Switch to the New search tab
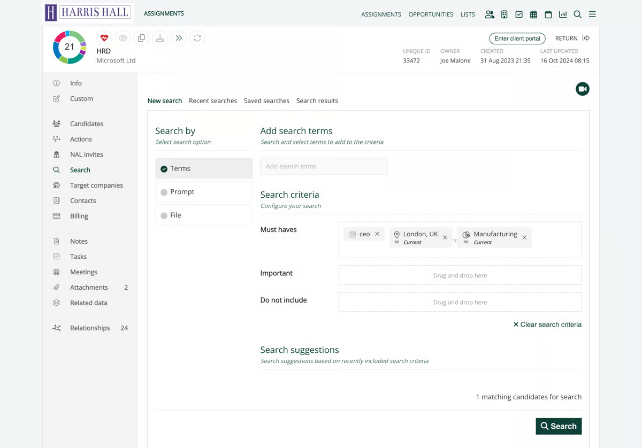The height and width of the screenshot is (448, 642). tap(165, 101)
